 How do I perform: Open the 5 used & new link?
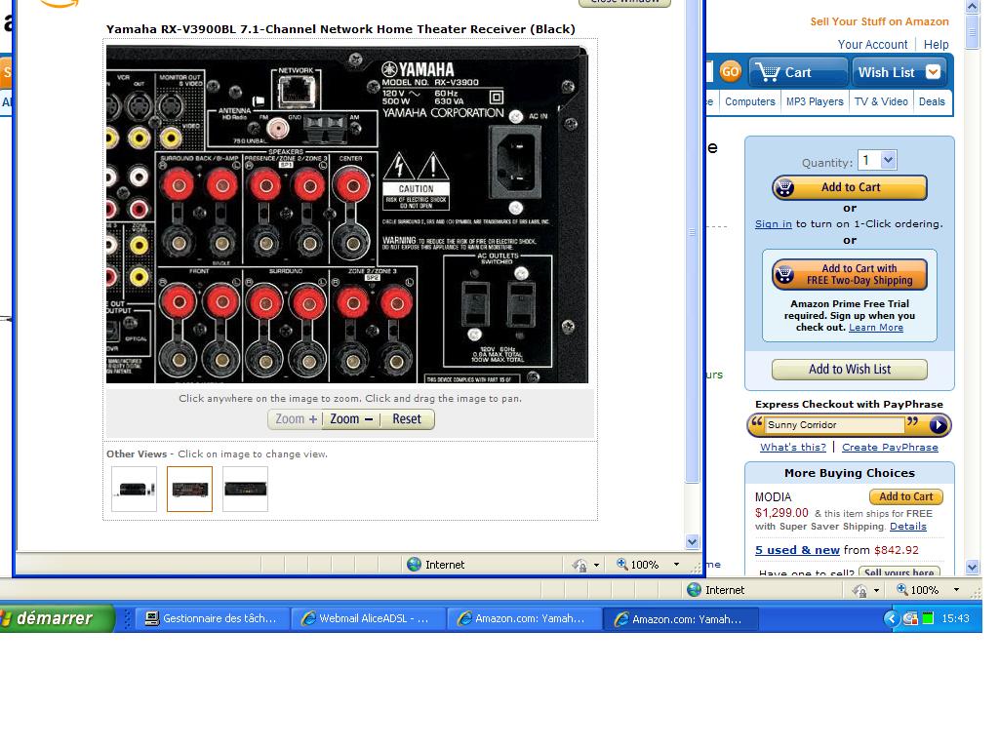797,550
